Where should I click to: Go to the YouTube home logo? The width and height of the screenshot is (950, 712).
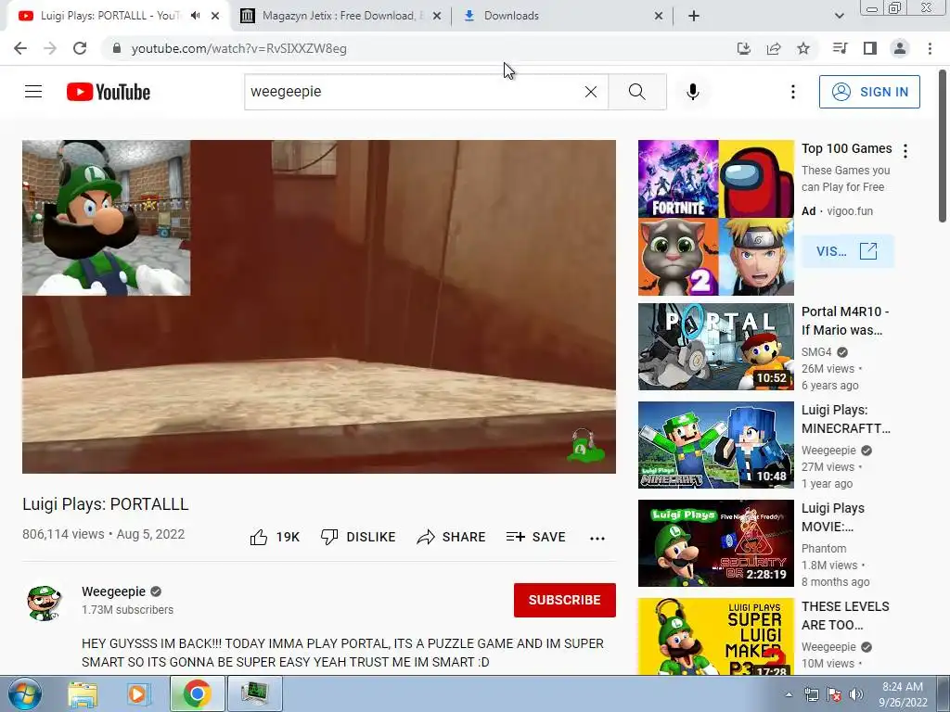pos(109,92)
